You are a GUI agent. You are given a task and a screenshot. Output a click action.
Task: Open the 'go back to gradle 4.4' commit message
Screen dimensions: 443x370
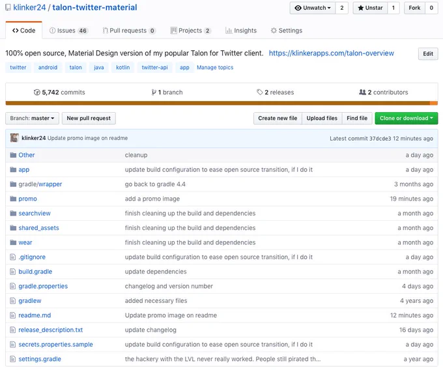point(155,184)
